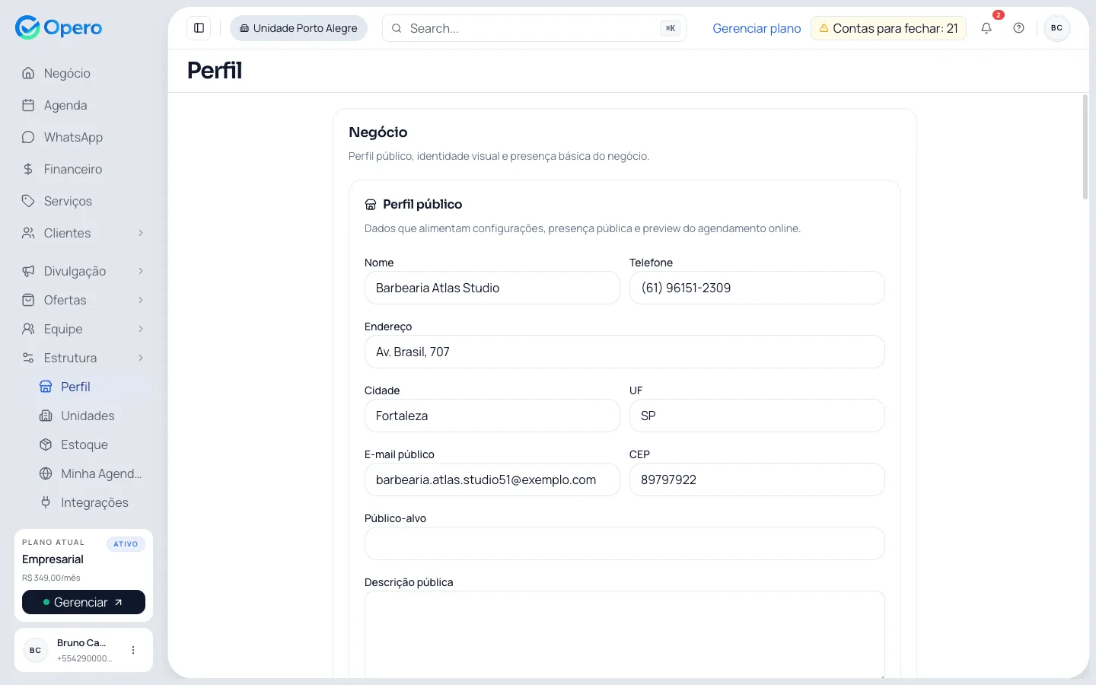Click the UF field SP

tap(757, 416)
